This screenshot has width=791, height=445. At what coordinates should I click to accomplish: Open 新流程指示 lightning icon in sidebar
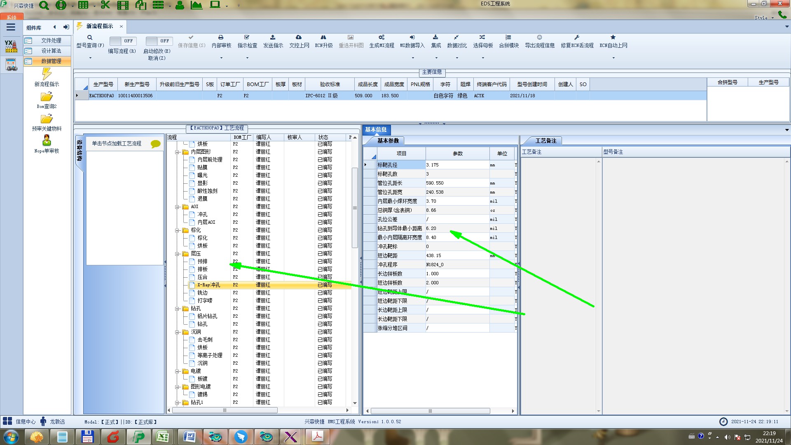(x=47, y=74)
